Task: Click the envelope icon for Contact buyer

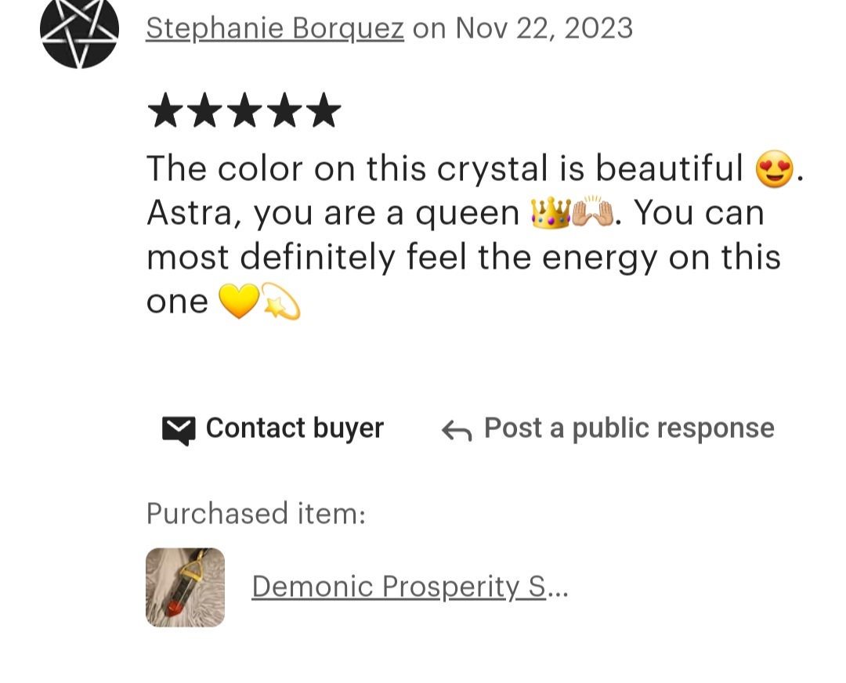Action: coord(179,431)
